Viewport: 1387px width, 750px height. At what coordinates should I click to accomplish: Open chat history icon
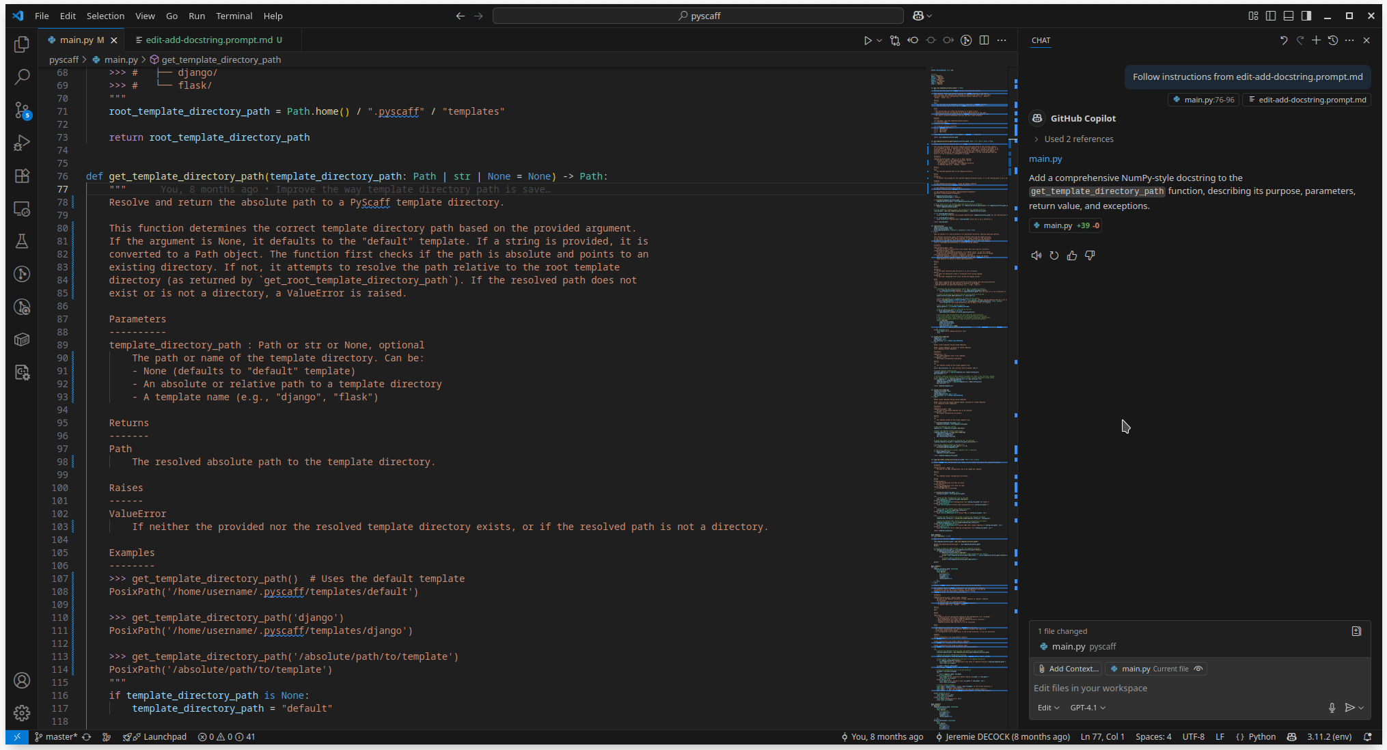pos(1332,40)
